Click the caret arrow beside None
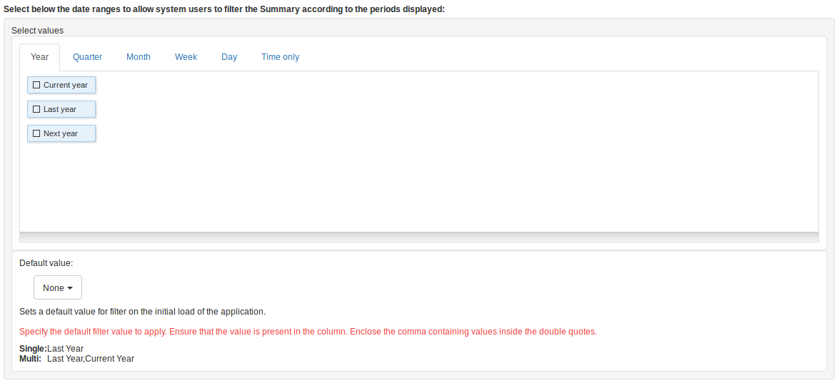 pos(71,288)
